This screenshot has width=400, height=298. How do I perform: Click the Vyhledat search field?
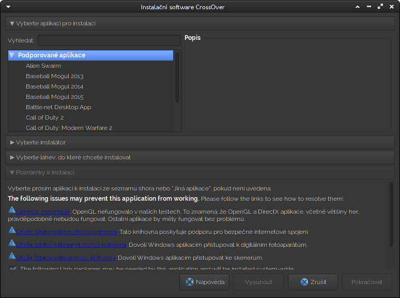point(109,40)
